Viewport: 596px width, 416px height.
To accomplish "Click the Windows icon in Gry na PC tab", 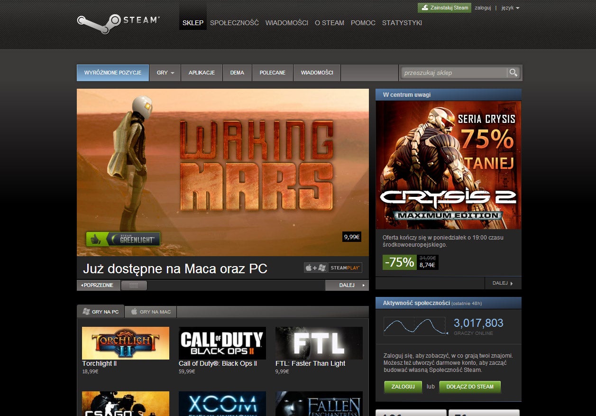I will [86, 312].
